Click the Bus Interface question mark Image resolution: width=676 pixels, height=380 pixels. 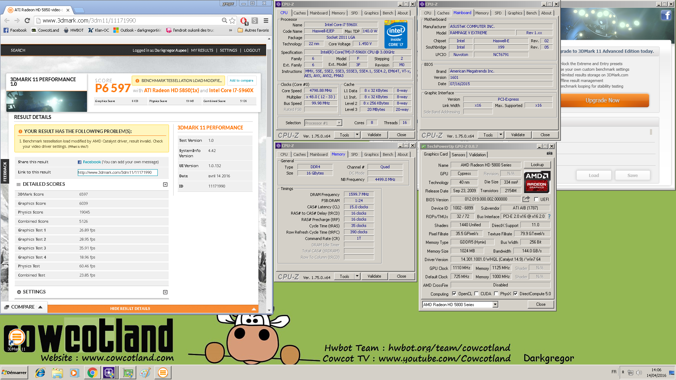(549, 216)
